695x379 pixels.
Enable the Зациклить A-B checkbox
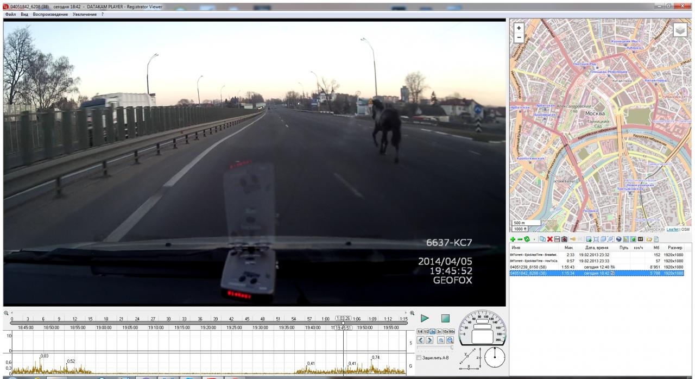(419, 358)
